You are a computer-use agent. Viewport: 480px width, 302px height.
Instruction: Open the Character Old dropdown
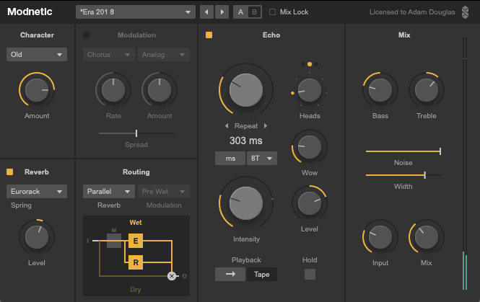pos(37,54)
